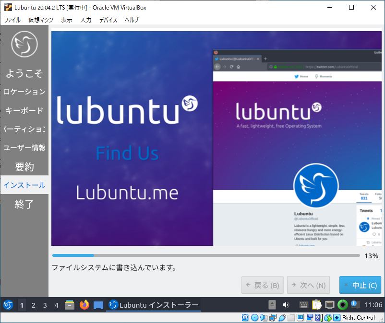Screen dimensions: 385x323
Task: Select the ロケーション step in sidebar
Action: [x=24, y=92]
